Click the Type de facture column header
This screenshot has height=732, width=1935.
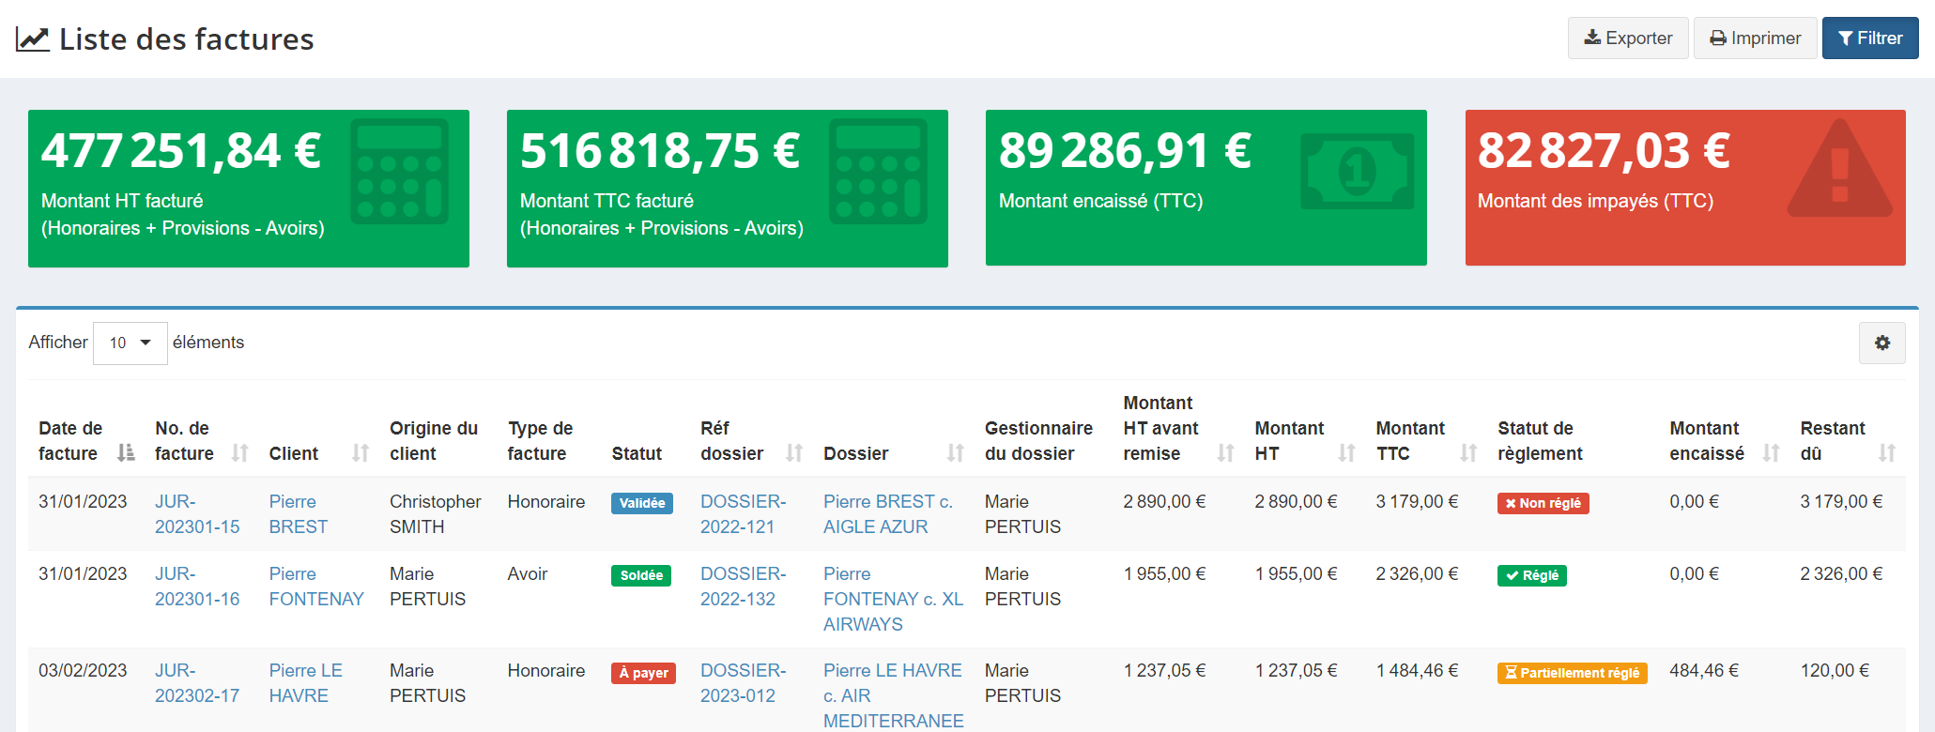[x=540, y=441]
